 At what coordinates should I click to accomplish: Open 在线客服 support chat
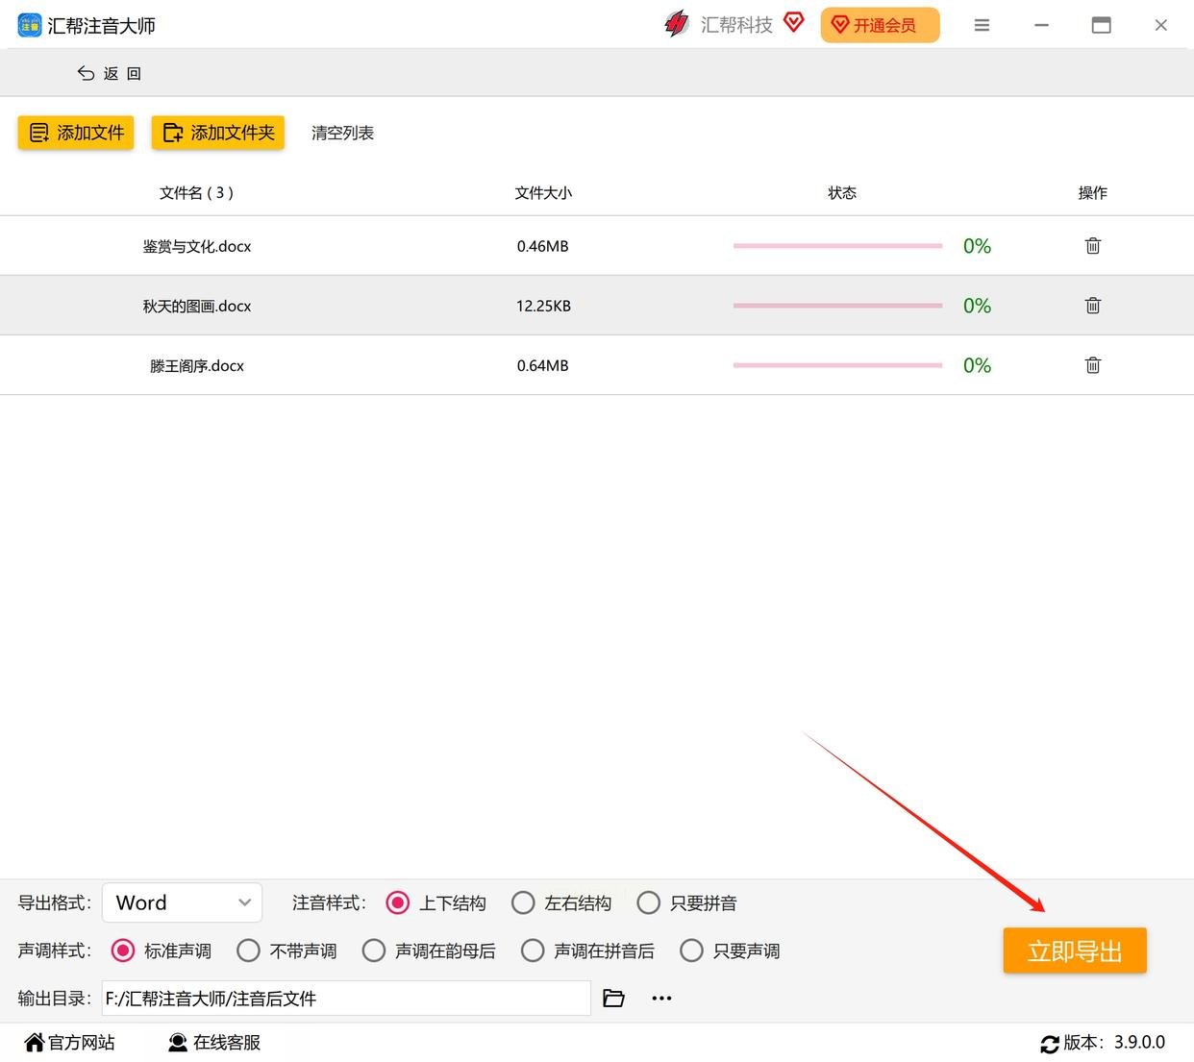(x=214, y=1043)
